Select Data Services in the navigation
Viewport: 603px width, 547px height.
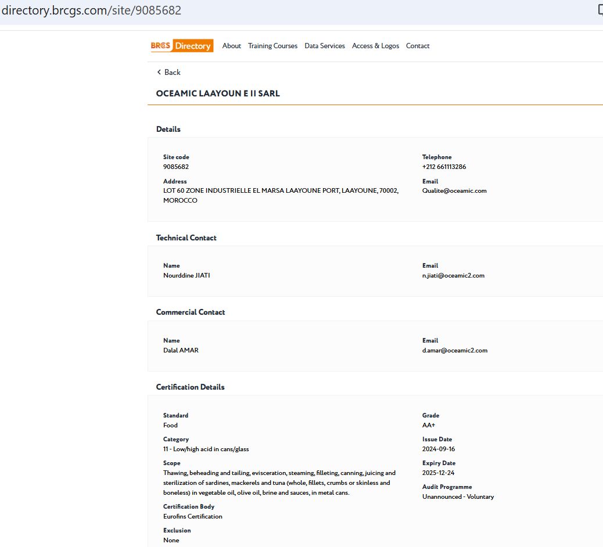coord(324,46)
